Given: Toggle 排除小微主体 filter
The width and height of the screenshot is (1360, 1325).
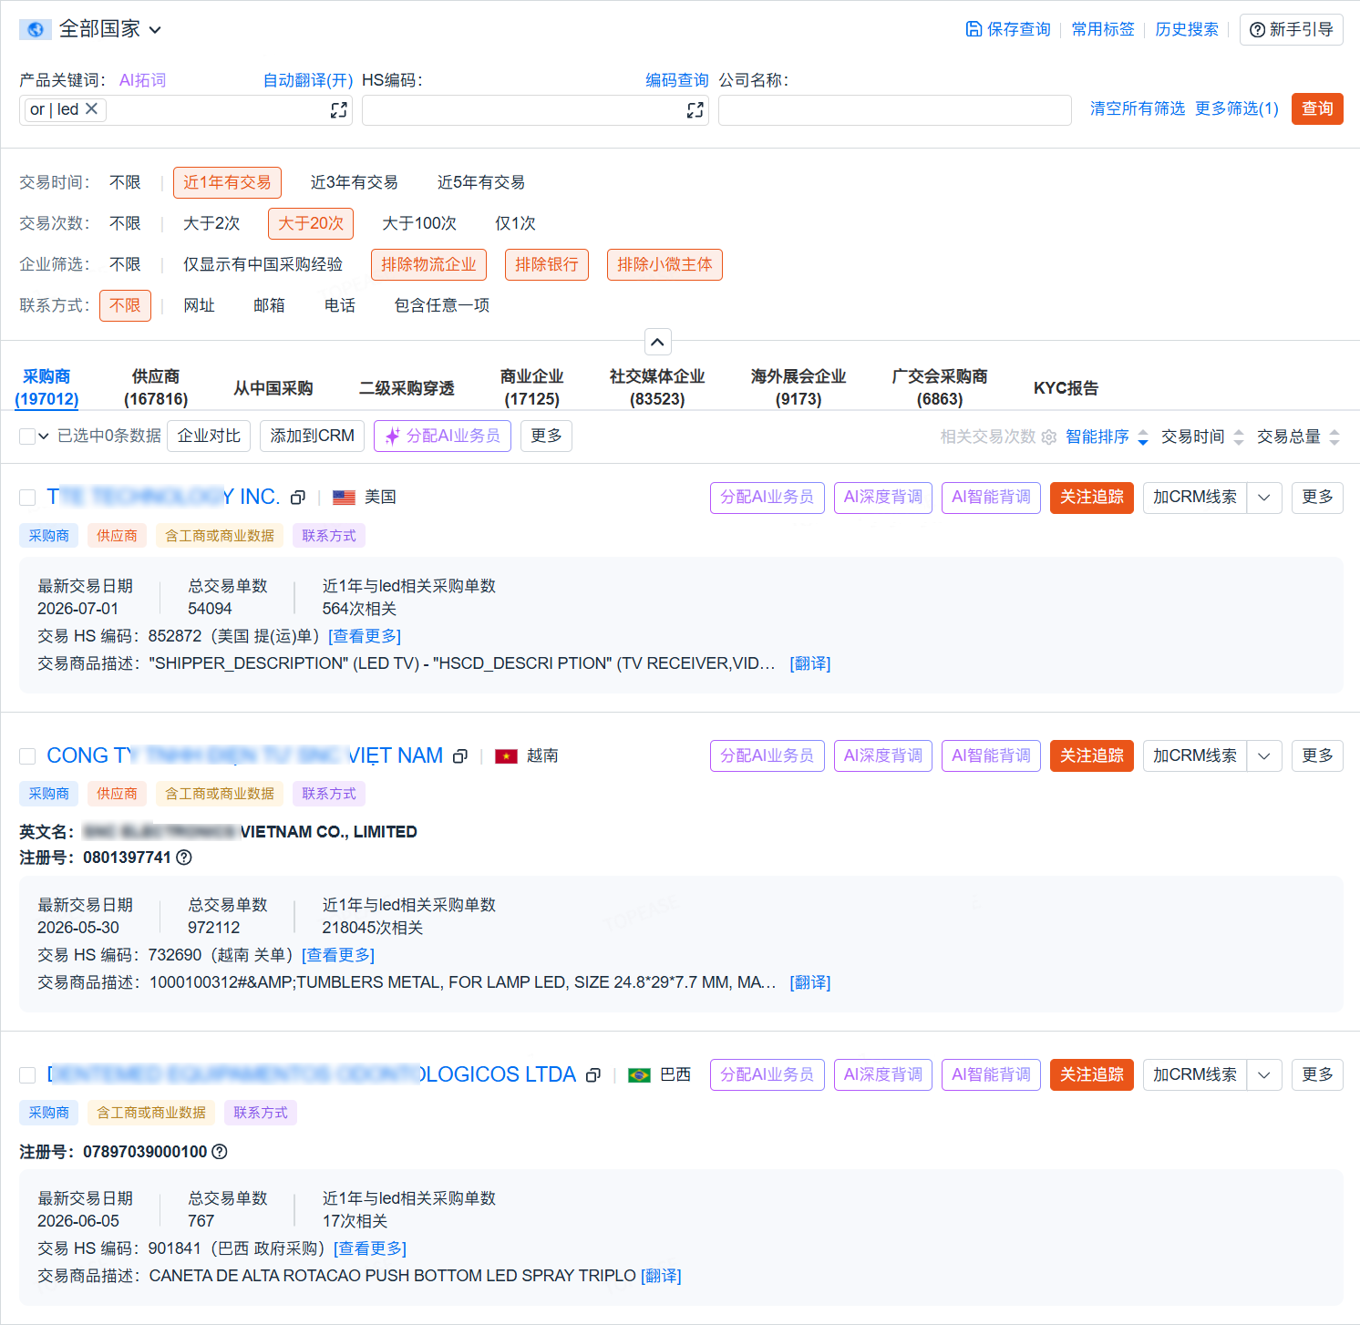Looking at the screenshot, I should (x=665, y=264).
